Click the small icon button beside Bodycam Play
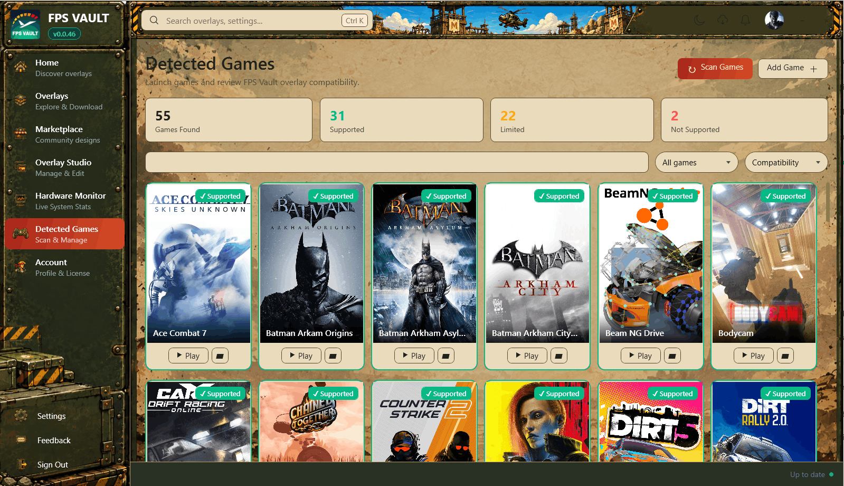This screenshot has width=844, height=486. click(x=785, y=356)
